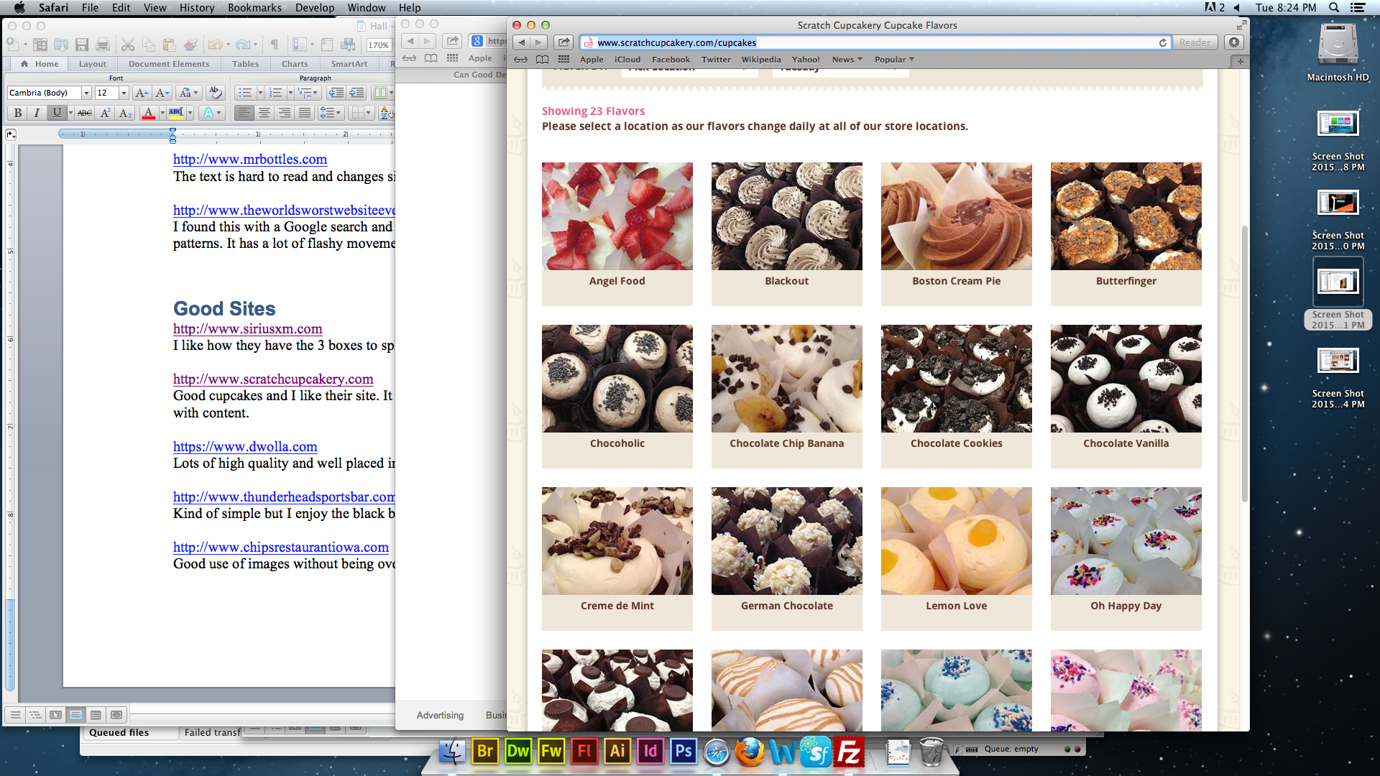Open the dwolla.com hyperlink in document
The width and height of the screenshot is (1380, 776).
(x=245, y=446)
